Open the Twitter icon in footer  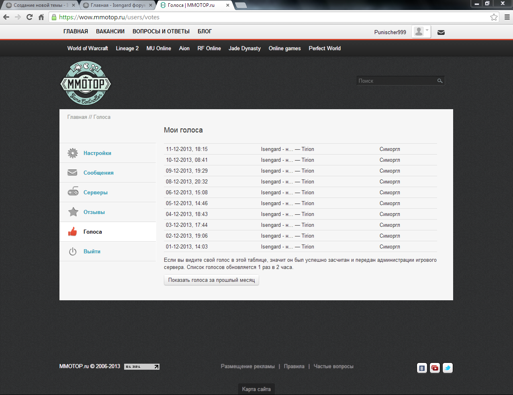pyautogui.click(x=448, y=368)
